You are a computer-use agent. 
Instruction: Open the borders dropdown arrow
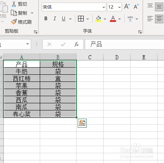click(88, 19)
